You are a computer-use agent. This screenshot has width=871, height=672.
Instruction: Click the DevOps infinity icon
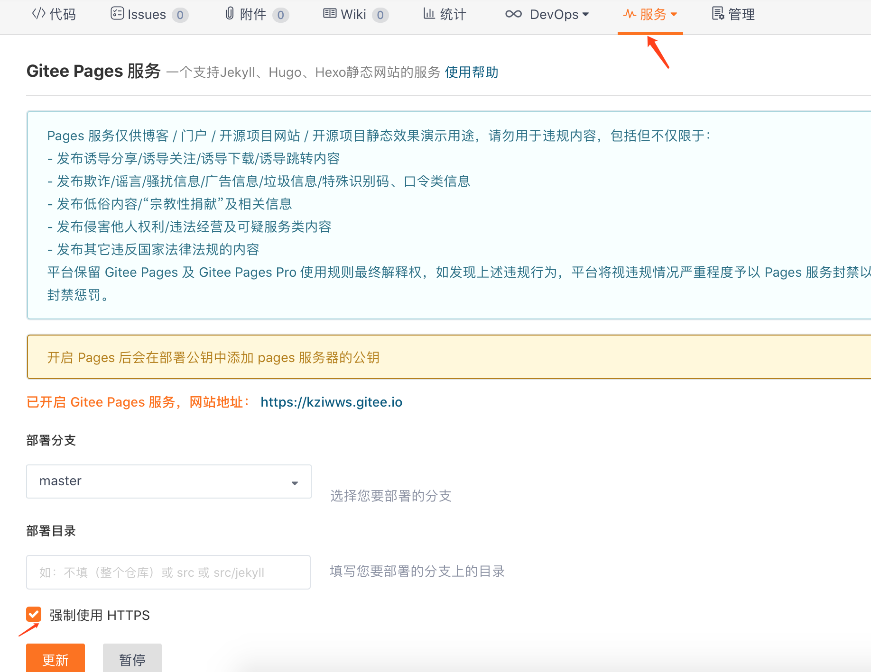pyautogui.click(x=513, y=14)
